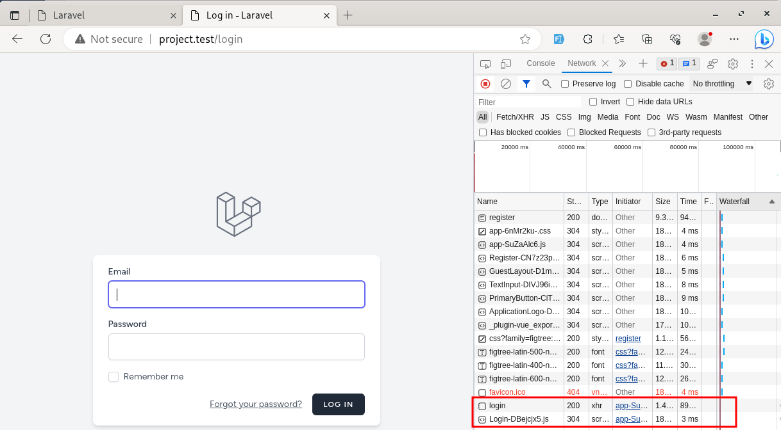Stop recording the network log

point(485,84)
